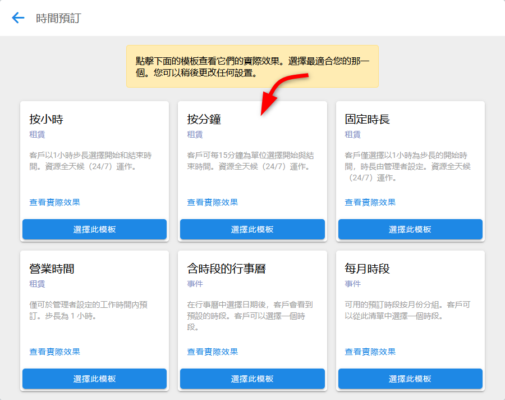
Task: Open 查看實際效果 link for 按小時
Action: 54,202
